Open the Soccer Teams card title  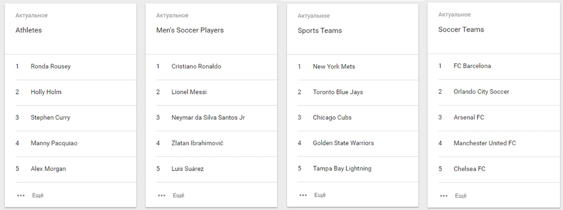tap(461, 30)
